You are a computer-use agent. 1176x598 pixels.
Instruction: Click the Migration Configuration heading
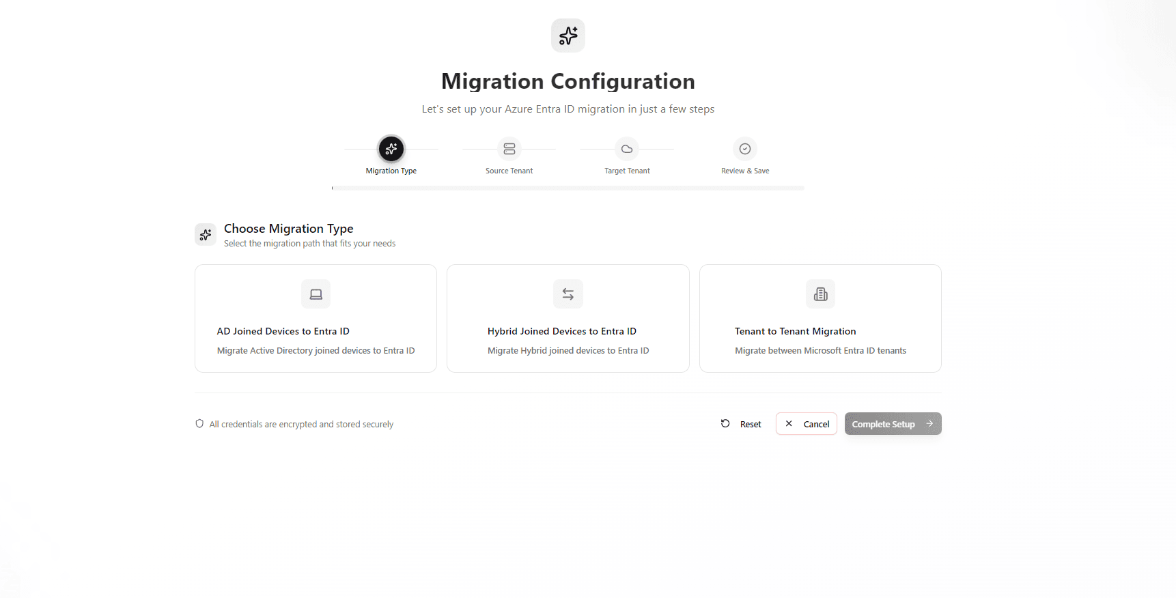pyautogui.click(x=568, y=81)
